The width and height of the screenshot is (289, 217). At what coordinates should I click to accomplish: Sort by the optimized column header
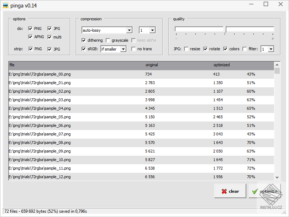point(221,65)
